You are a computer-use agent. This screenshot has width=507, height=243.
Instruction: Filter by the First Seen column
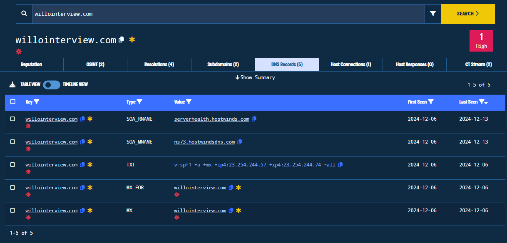point(431,102)
